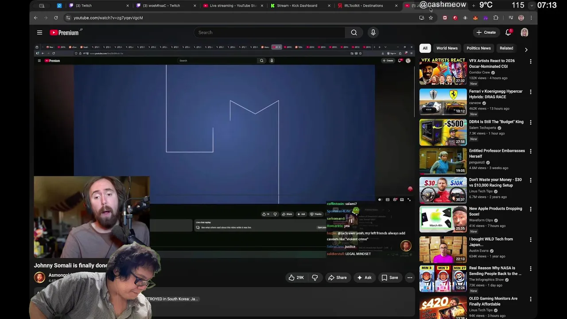Close the (3) Twitch tab
Image resolution: width=567 pixels, height=319 pixels.
128,6
